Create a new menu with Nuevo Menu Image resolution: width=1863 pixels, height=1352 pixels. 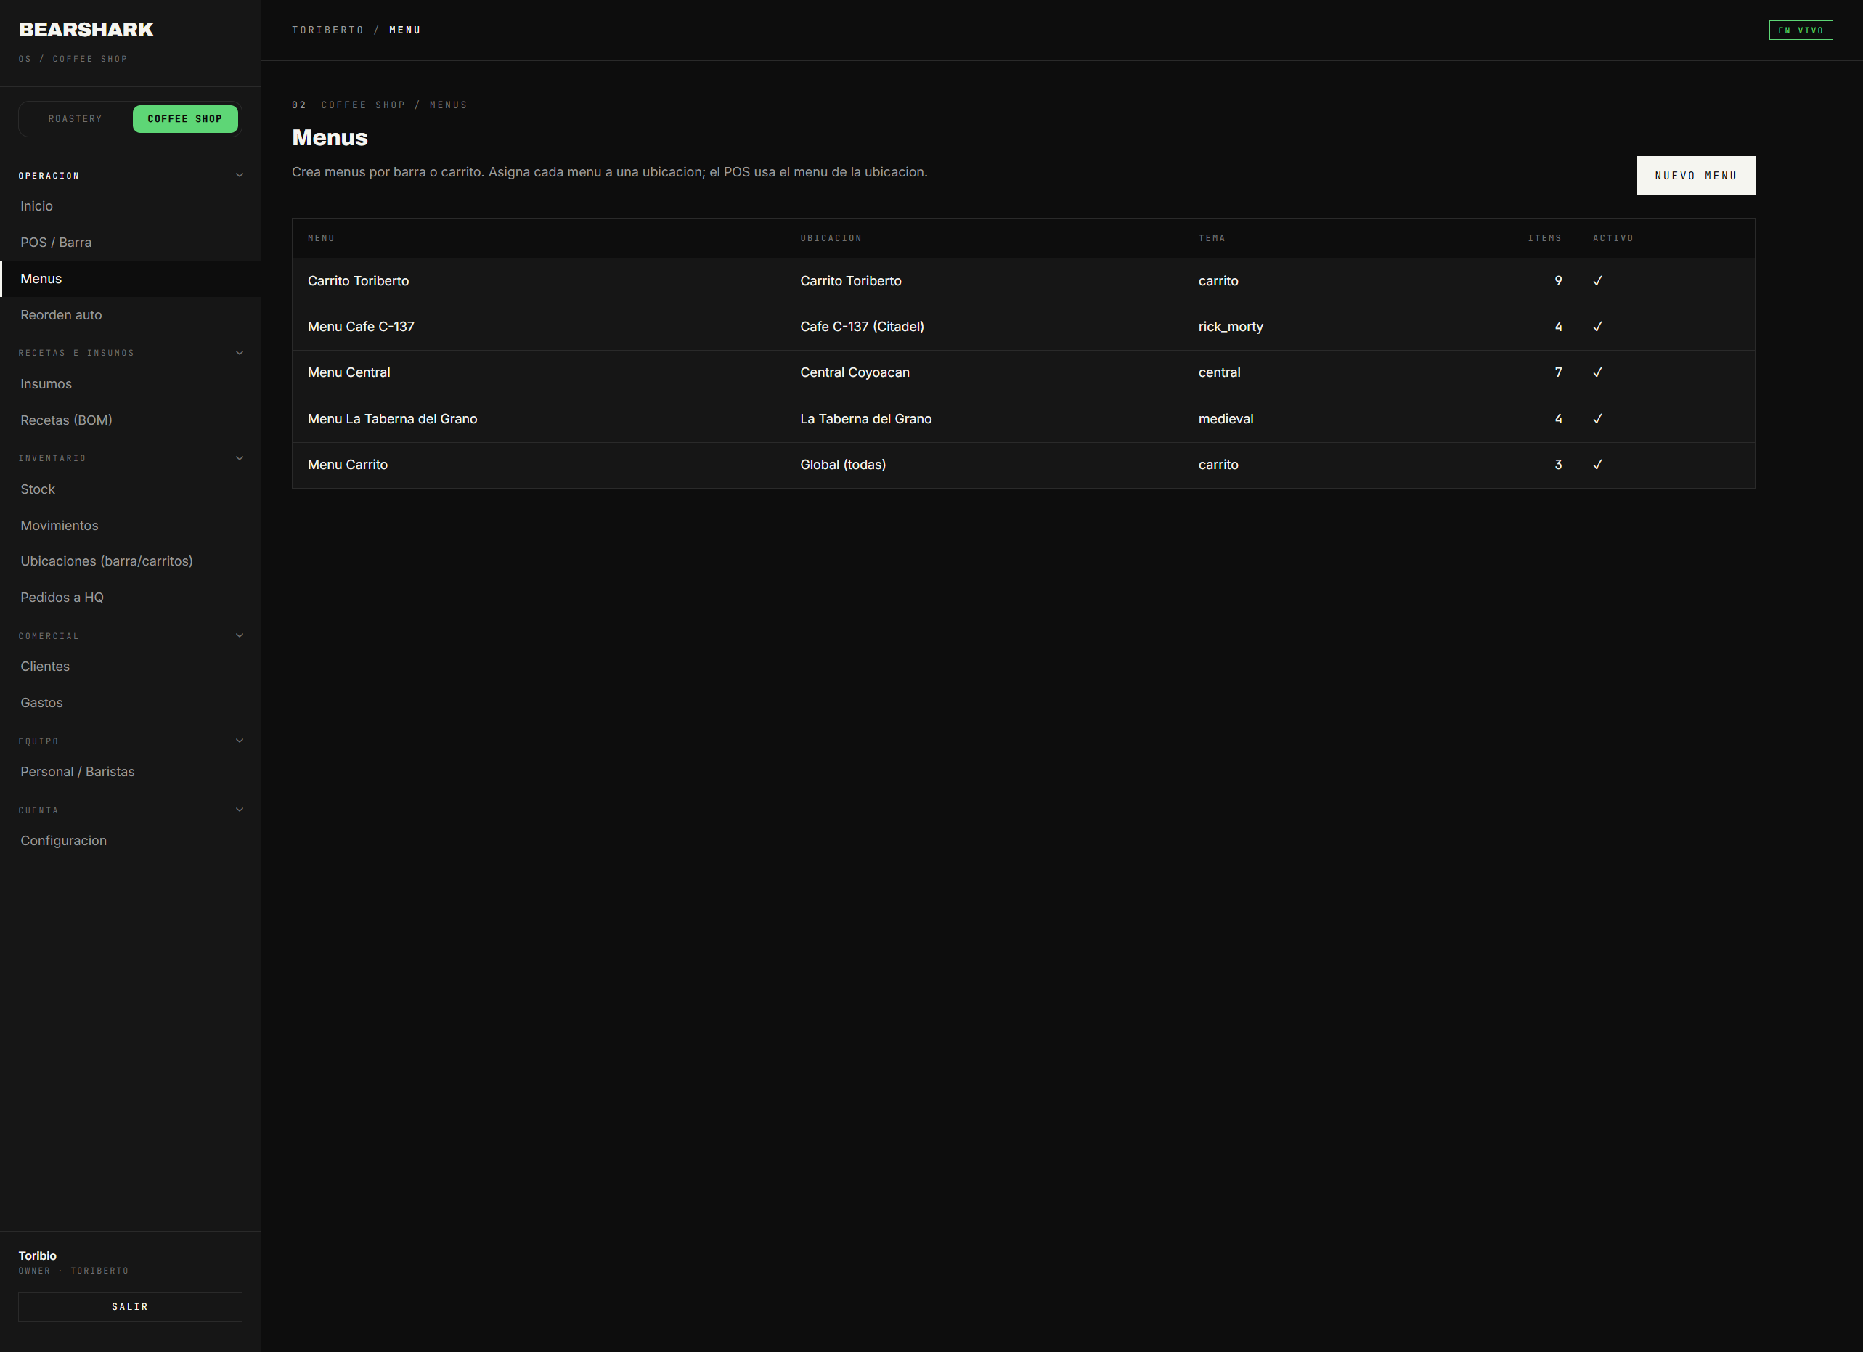coord(1695,176)
